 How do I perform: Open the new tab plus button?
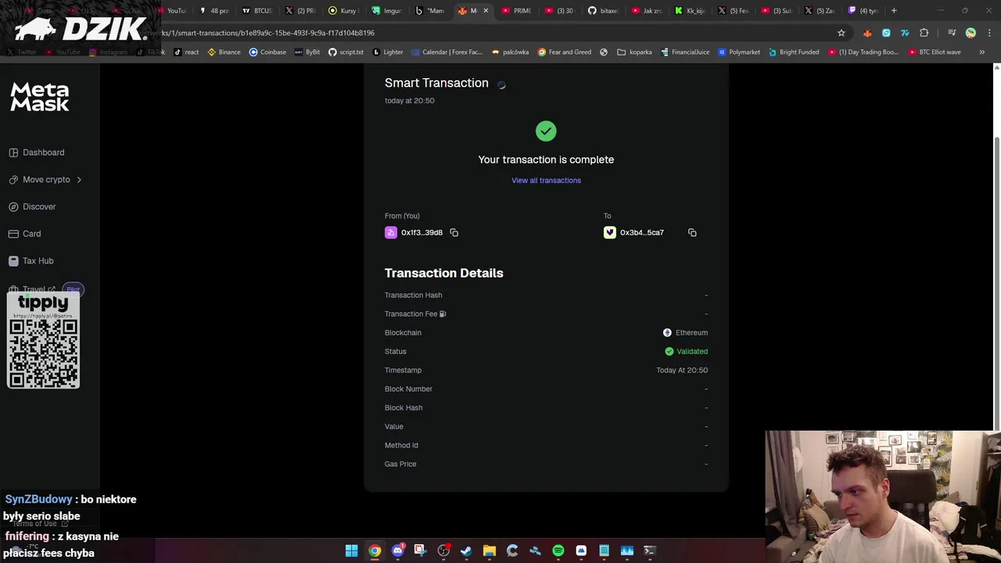894,11
